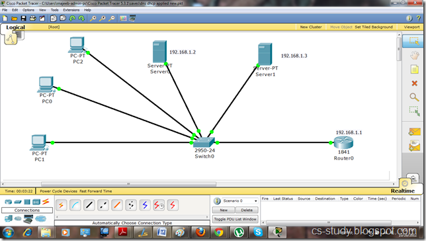
Task: Open the Help menu
Action: click(x=87, y=10)
